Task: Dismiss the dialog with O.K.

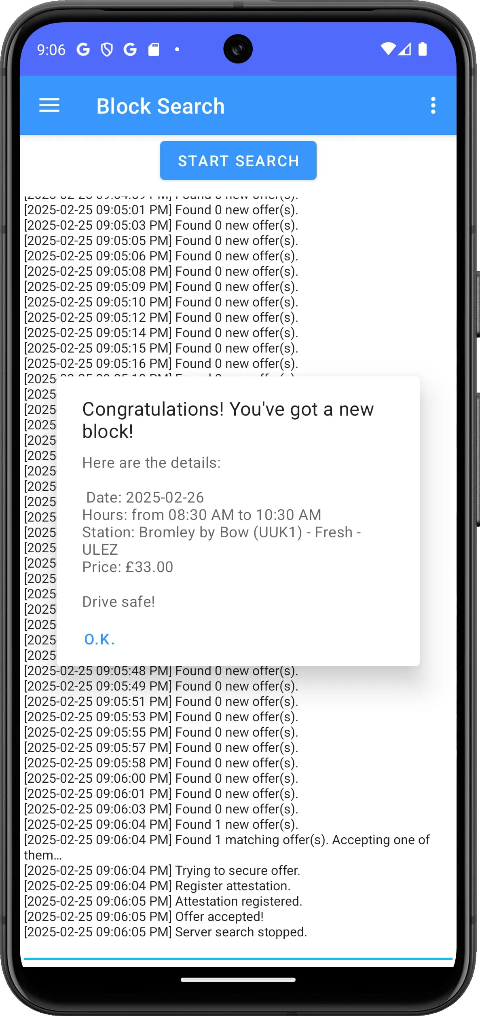Action: [x=99, y=639]
